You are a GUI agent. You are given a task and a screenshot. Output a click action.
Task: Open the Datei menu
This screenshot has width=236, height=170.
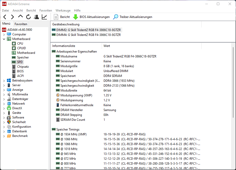click(6, 11)
